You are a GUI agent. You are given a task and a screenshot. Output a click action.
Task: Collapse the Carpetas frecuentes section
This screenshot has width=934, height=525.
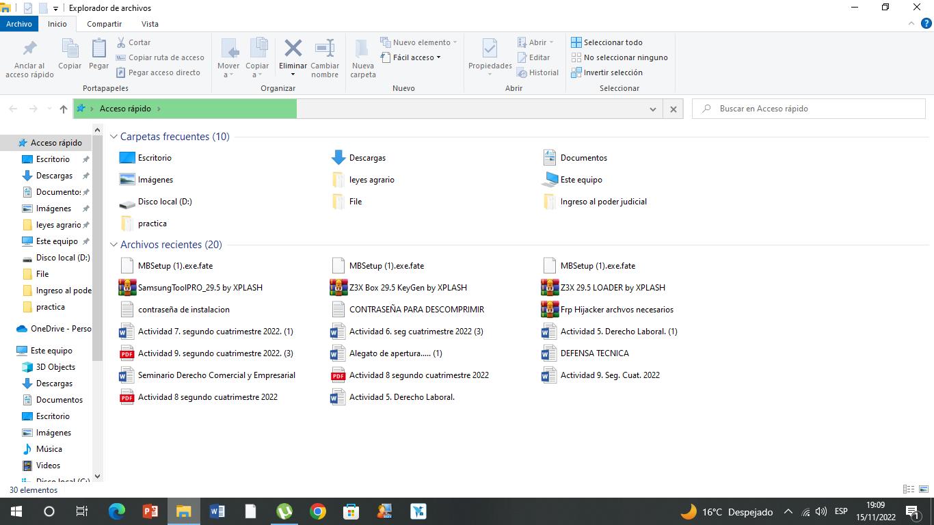click(x=114, y=137)
